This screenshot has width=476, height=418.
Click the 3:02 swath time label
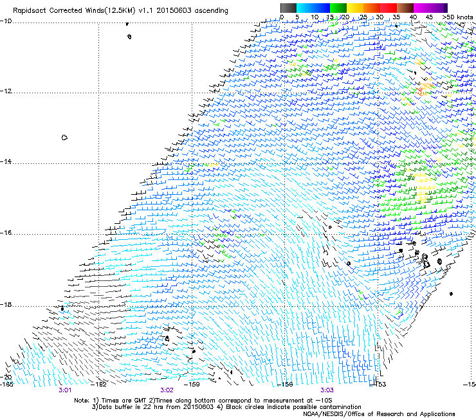[x=167, y=390]
